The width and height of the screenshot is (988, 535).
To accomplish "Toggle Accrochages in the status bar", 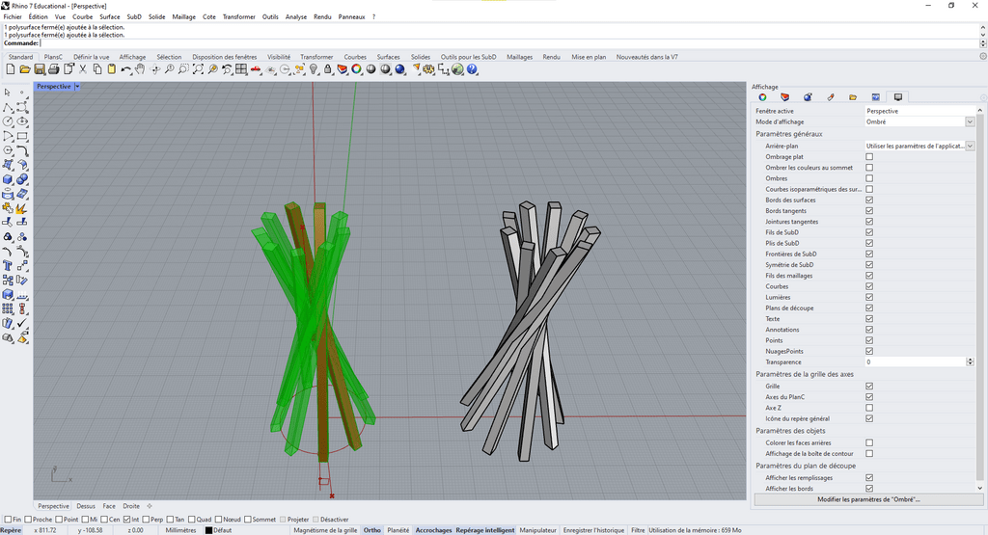I will pos(433,530).
